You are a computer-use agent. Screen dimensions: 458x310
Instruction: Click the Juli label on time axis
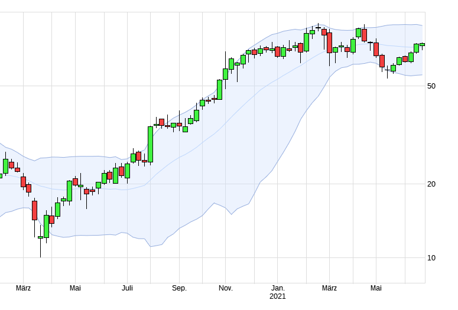click(127, 288)
